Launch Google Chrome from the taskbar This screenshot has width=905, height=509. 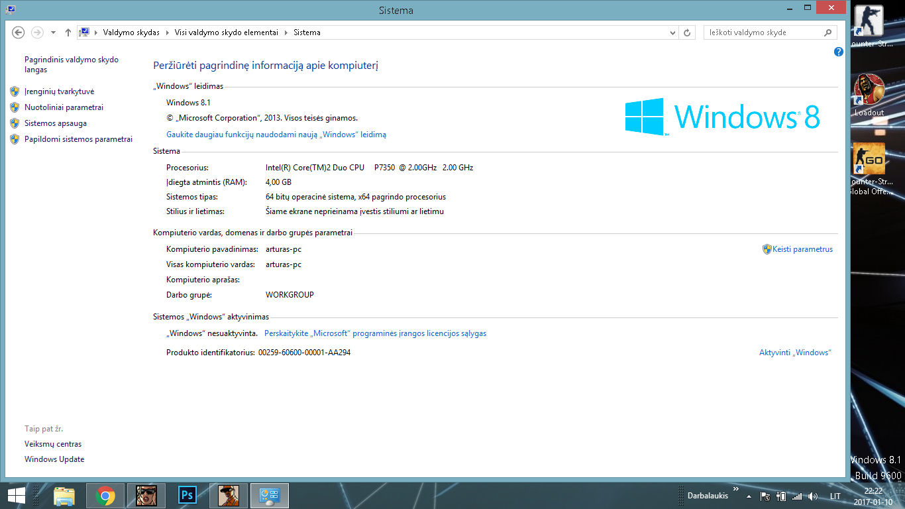click(x=105, y=496)
